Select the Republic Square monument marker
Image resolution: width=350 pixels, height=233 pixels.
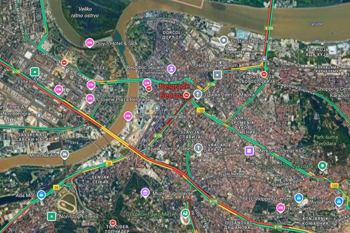pyautogui.click(x=172, y=69)
